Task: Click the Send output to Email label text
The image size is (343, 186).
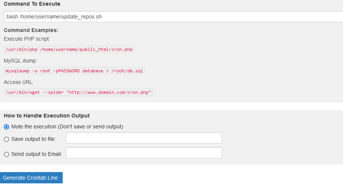Action: tap(37, 154)
